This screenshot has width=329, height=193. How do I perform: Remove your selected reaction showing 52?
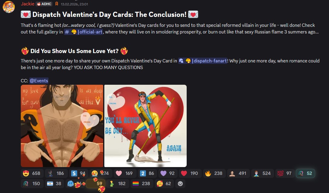[305, 173]
